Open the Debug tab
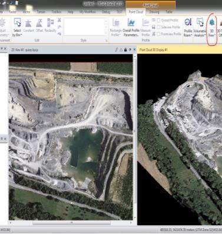Viewport: 222px width, 234px height. [106, 12]
